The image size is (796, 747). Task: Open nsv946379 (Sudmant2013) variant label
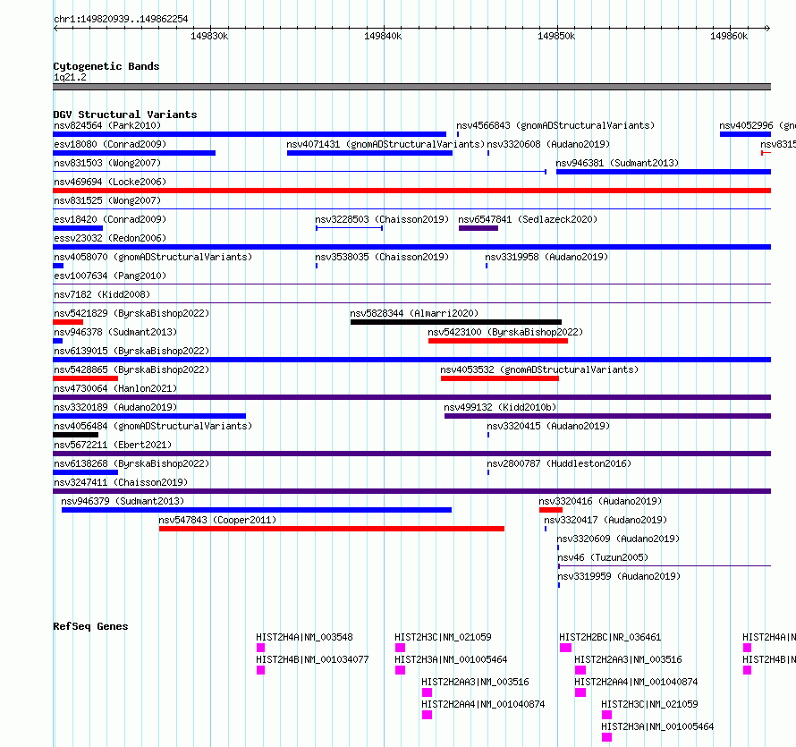[123, 501]
